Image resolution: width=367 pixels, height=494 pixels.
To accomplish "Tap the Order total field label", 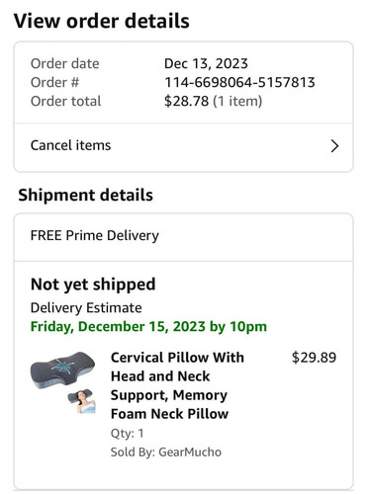I will pos(65,101).
